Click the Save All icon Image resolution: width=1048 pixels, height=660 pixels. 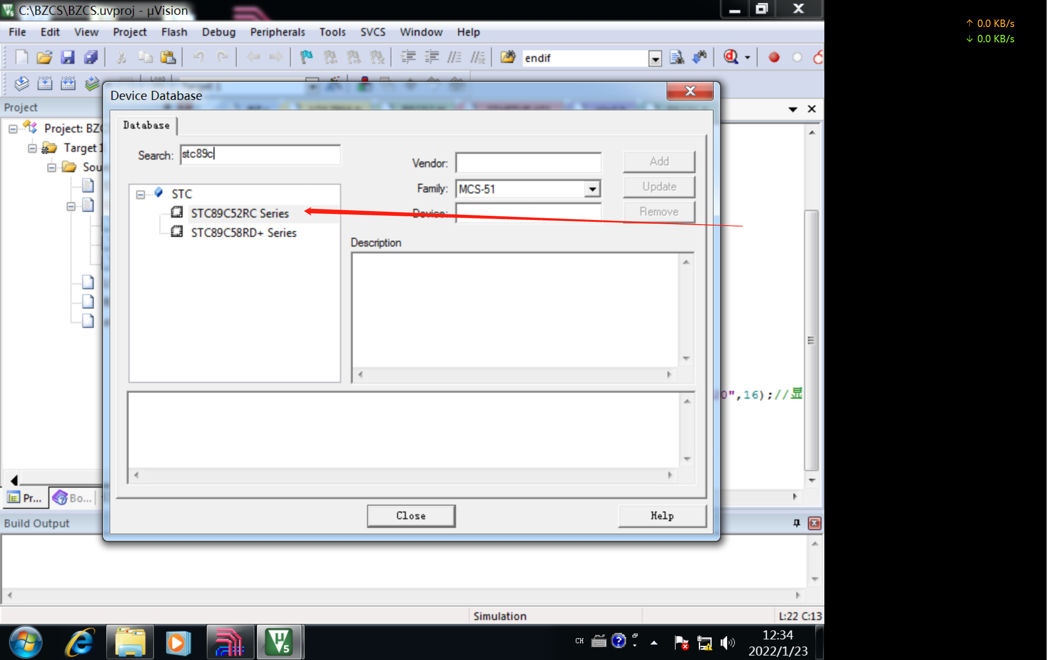pyautogui.click(x=91, y=57)
